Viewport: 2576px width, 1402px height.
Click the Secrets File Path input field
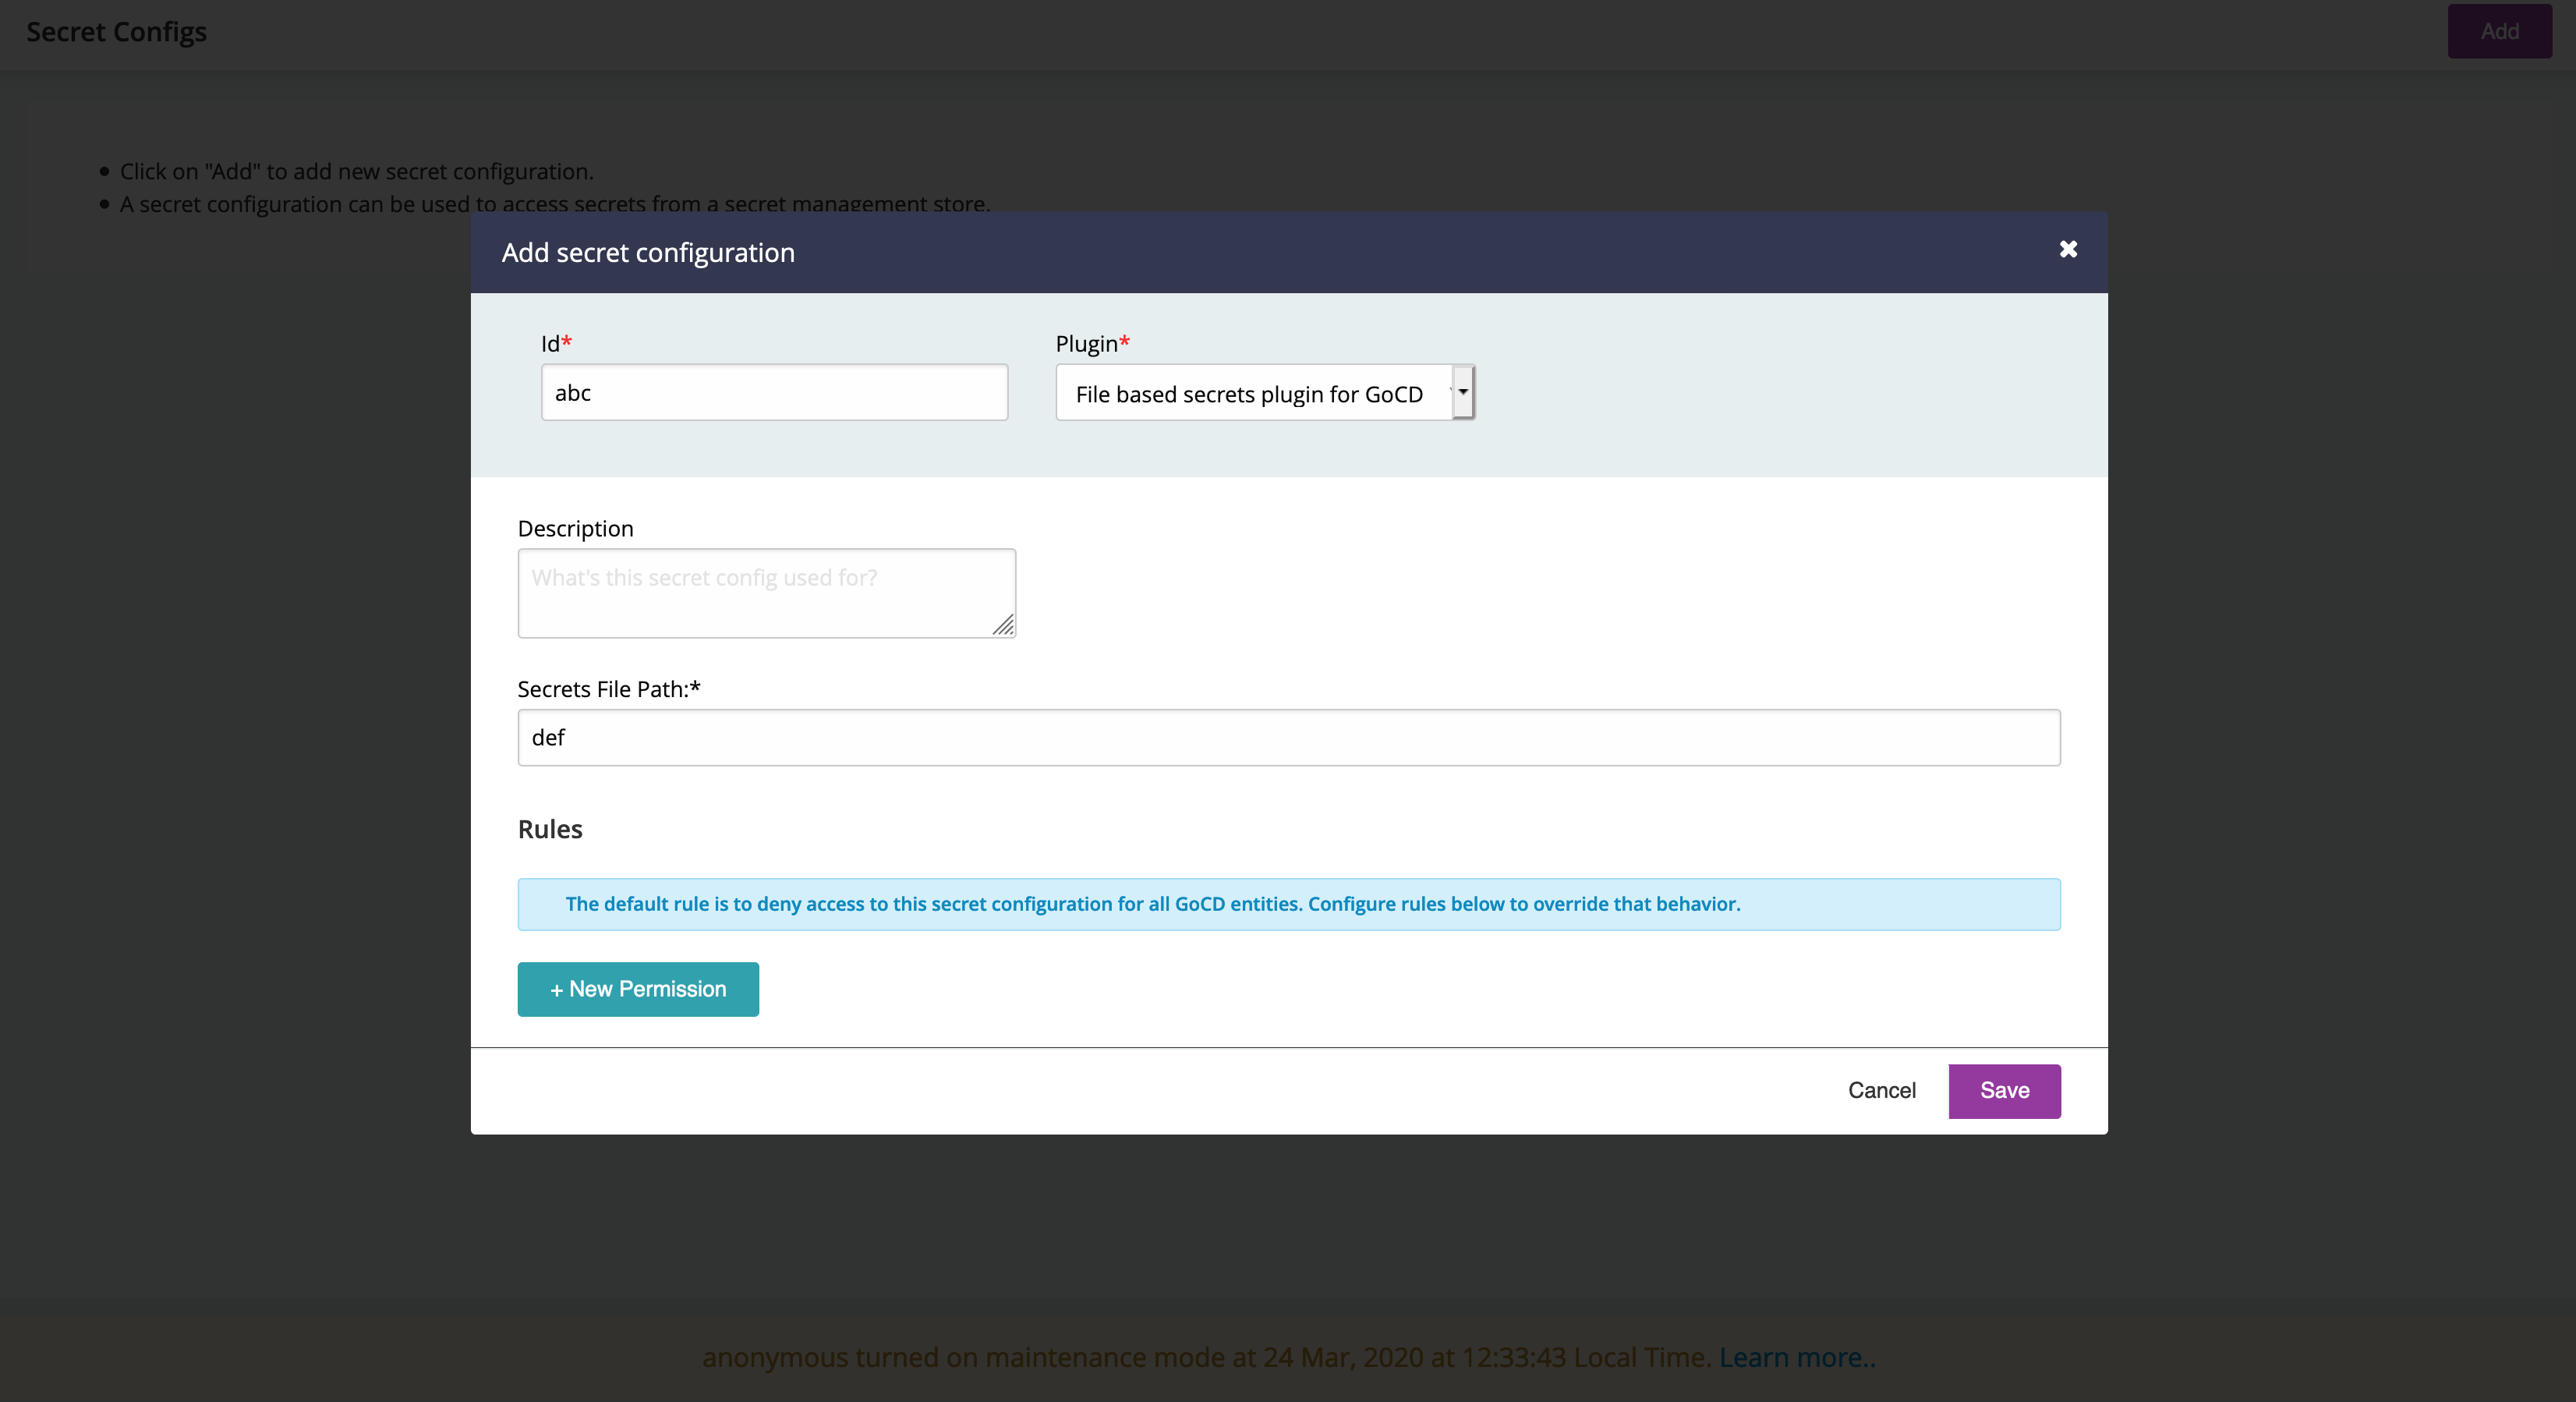pyautogui.click(x=1288, y=738)
